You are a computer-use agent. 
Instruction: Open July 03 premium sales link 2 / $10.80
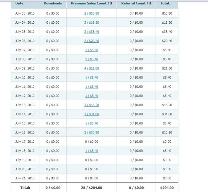click(92, 13)
